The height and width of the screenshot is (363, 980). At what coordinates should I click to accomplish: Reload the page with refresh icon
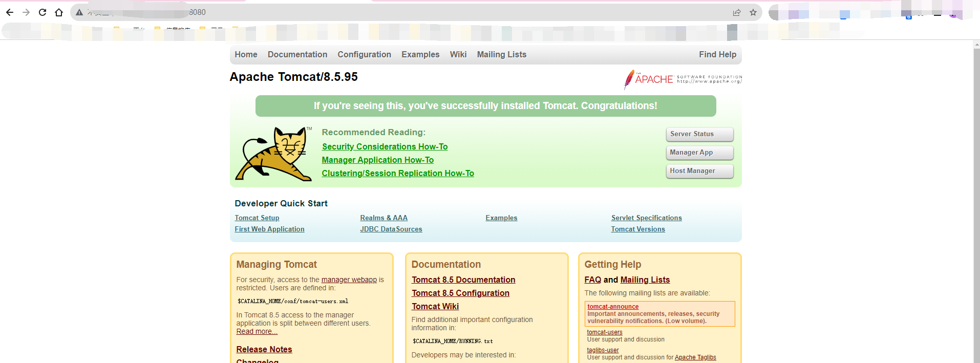42,12
